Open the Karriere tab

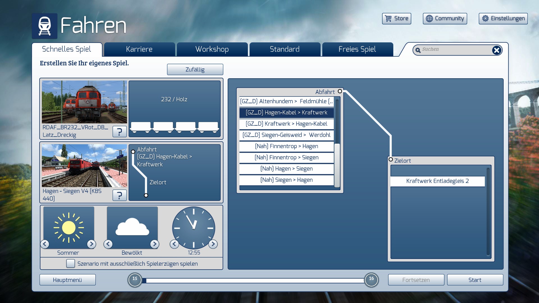coord(139,49)
